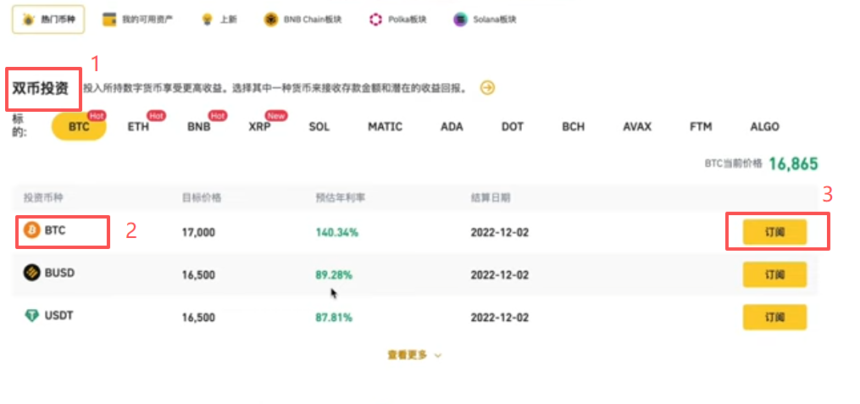Viewport: 860px width, 404px height.
Task: Choose ALGO from the asset list
Action: (x=764, y=127)
